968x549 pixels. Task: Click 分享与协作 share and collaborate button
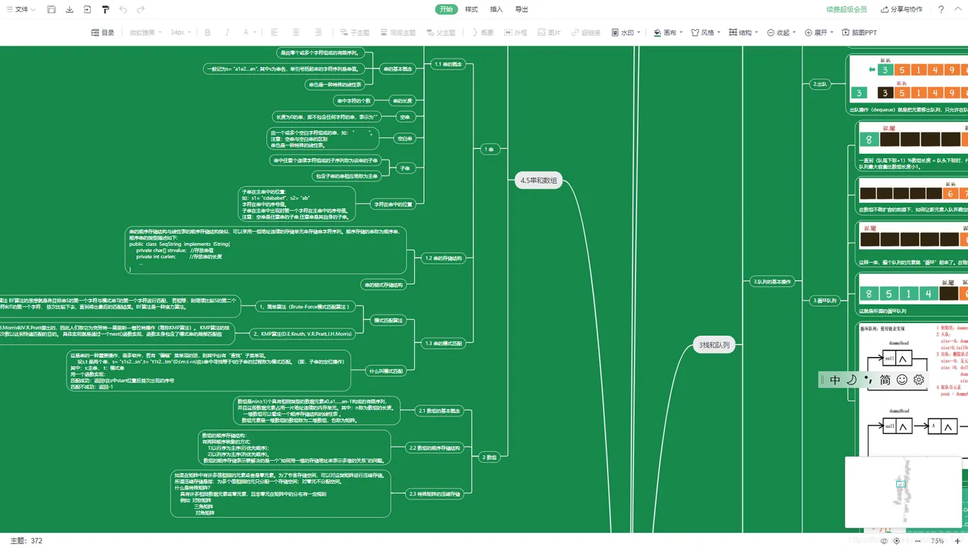[x=902, y=10]
